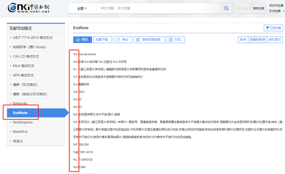Select GB/T 7714-2015 格式引文 format
This screenshot has height=174, width=285.
[x=36, y=37]
